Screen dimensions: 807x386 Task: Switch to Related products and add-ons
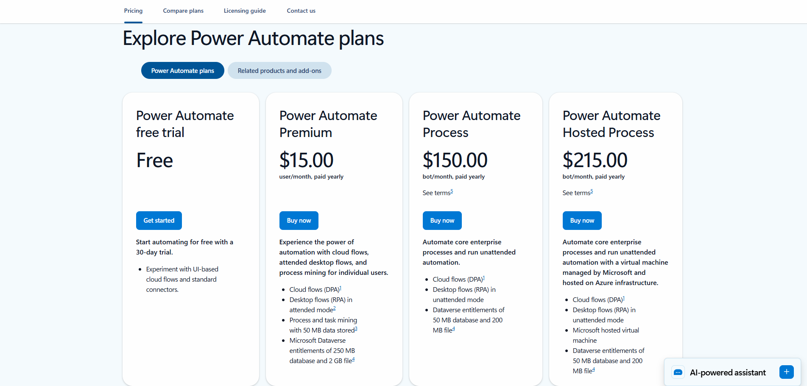click(x=279, y=70)
